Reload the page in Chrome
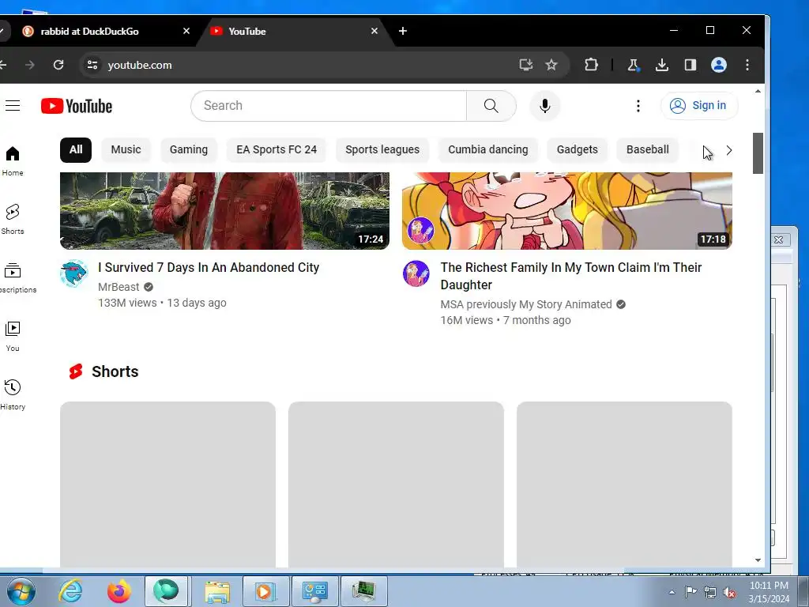 58,65
